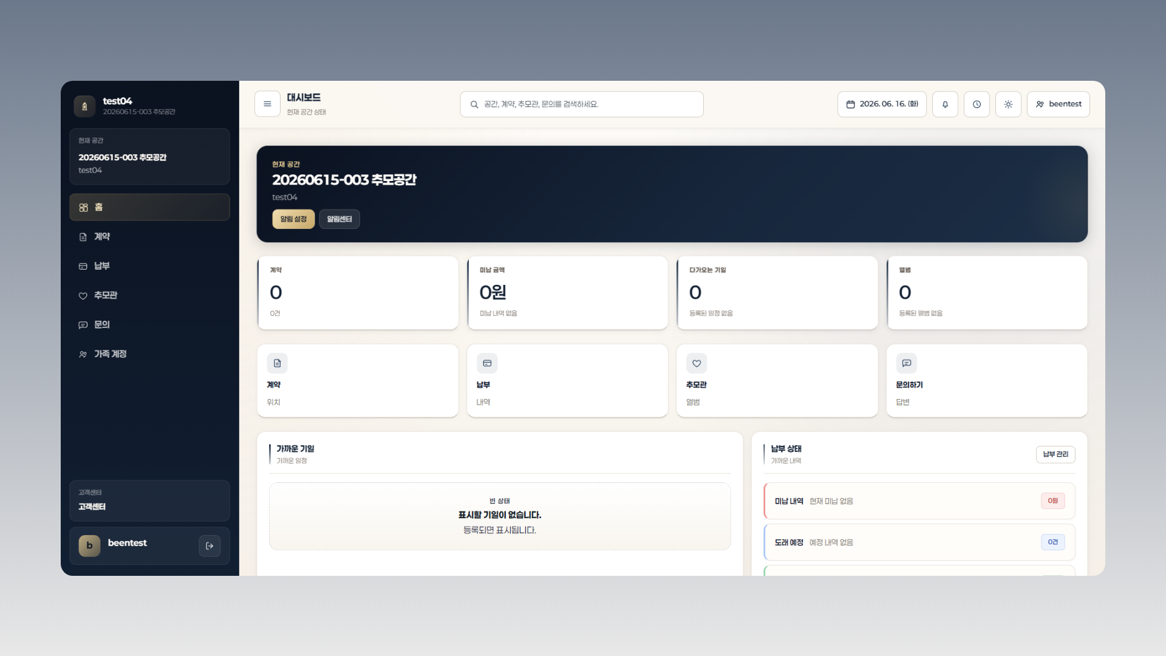Open the 미납 내역 row

tap(919, 501)
